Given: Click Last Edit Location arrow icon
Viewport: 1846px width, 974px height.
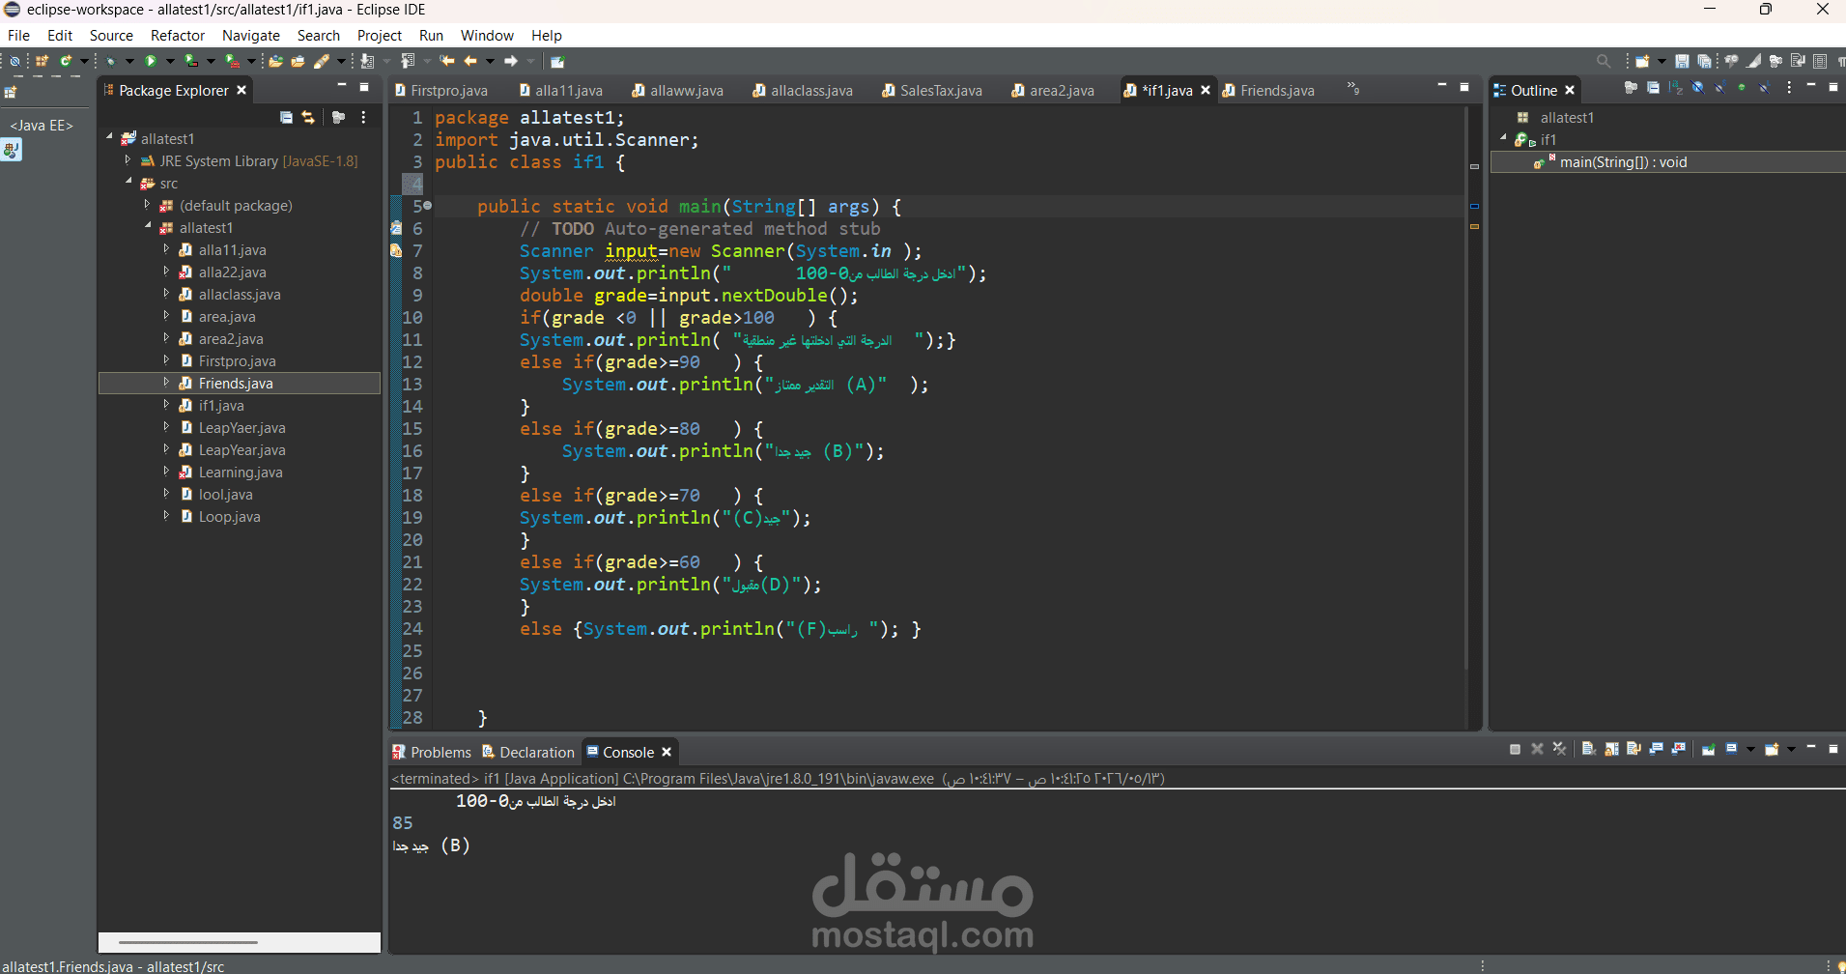Looking at the screenshot, I should (x=447, y=61).
